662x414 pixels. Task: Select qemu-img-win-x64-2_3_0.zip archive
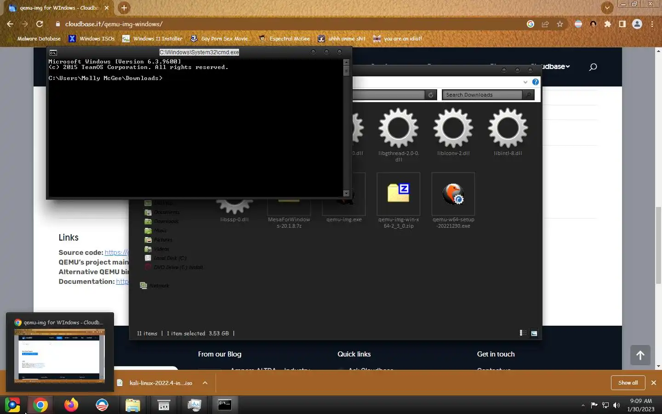tap(398, 201)
